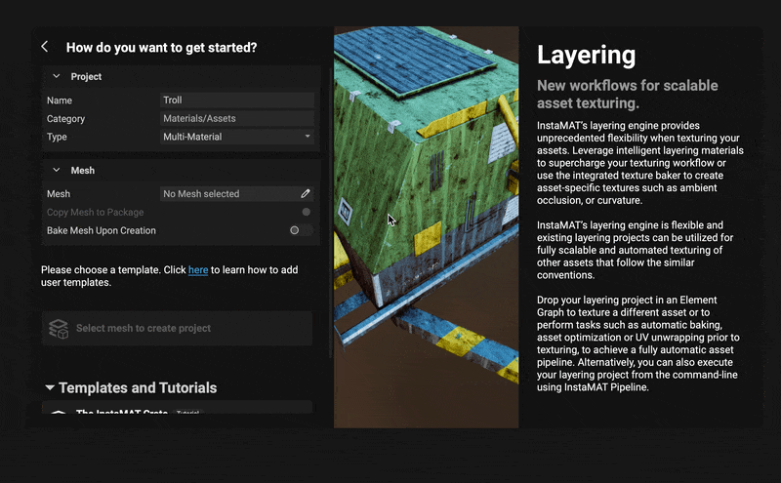781x483 pixels.
Task: Toggle Bake Mesh Upon Creation
Action: [x=301, y=230]
